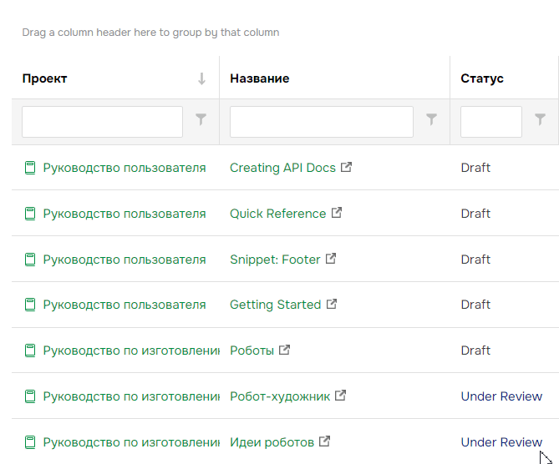Sort by Статус column header
This screenshot has height=464, width=559.
482,78
